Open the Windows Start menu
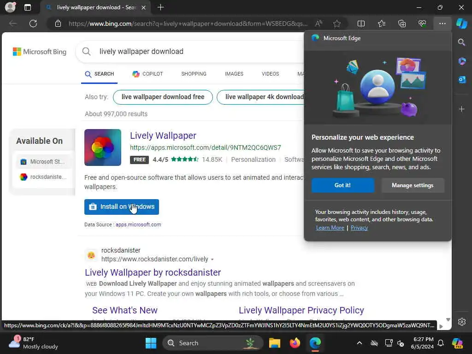The width and height of the screenshot is (472, 354). click(151, 343)
